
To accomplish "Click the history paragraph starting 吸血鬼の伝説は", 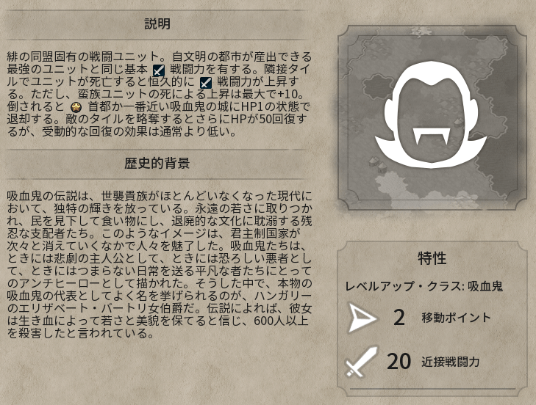I will (x=160, y=264).
